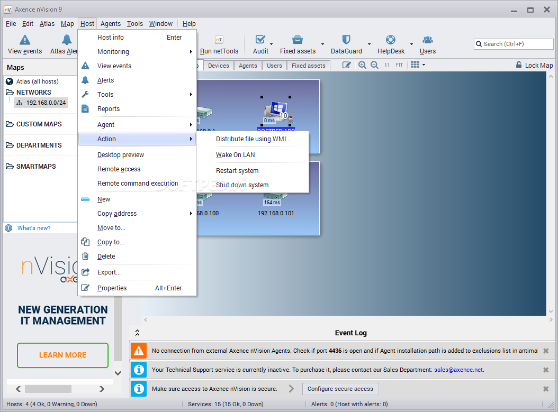Click the Search (Ctrl+F) field
The width and height of the screenshot is (558, 412).
[x=514, y=44]
